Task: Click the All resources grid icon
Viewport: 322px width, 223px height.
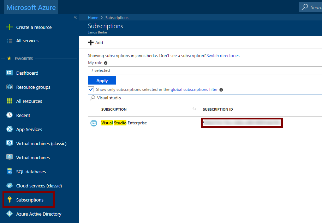Action: pos(10,101)
